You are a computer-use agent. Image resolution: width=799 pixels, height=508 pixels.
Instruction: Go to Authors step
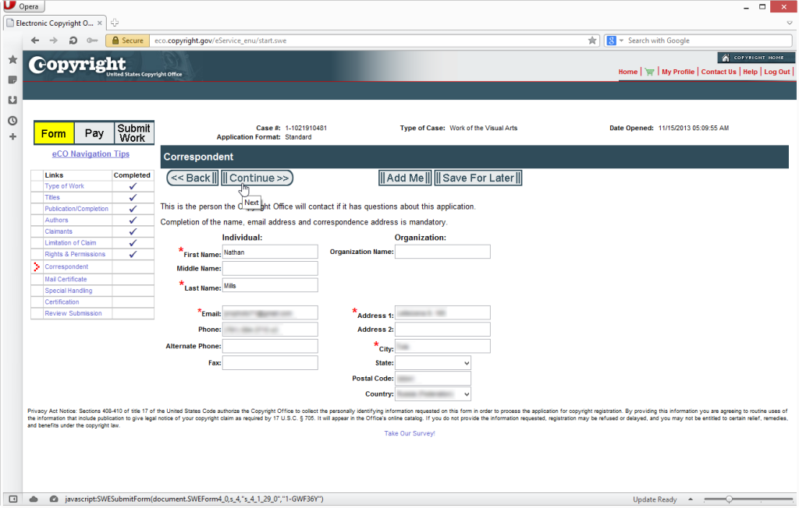(x=56, y=220)
